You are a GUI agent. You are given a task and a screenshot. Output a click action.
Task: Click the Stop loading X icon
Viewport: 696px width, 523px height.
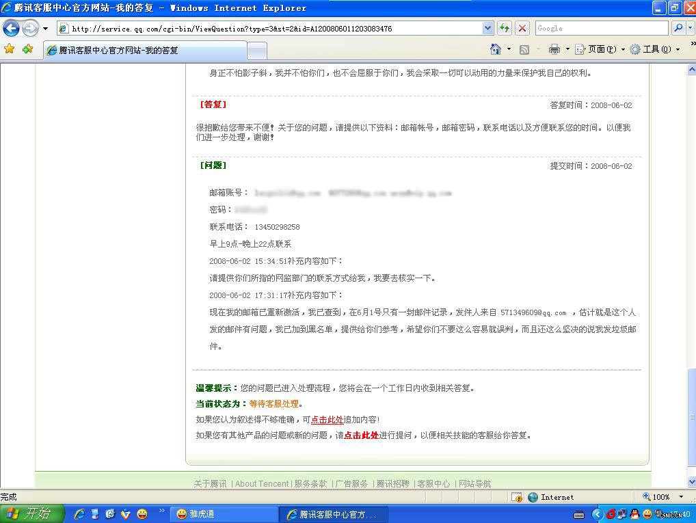[522, 28]
